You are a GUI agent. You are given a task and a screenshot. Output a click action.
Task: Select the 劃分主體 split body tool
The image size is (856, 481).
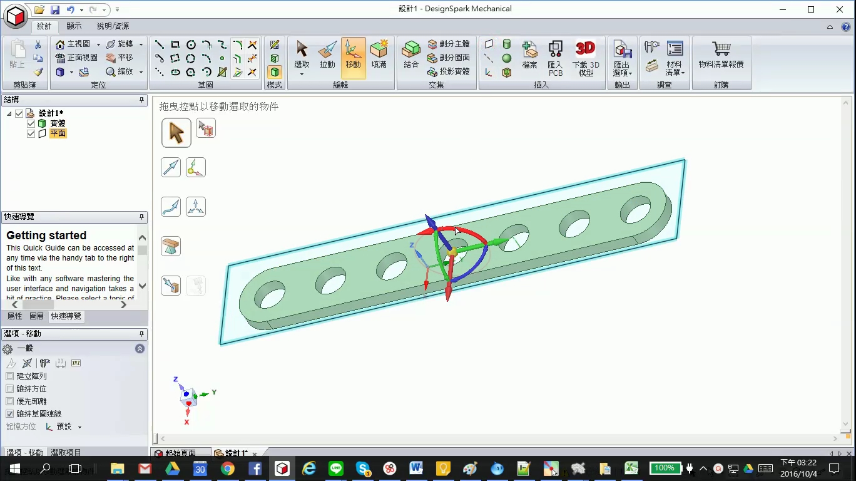pos(449,44)
